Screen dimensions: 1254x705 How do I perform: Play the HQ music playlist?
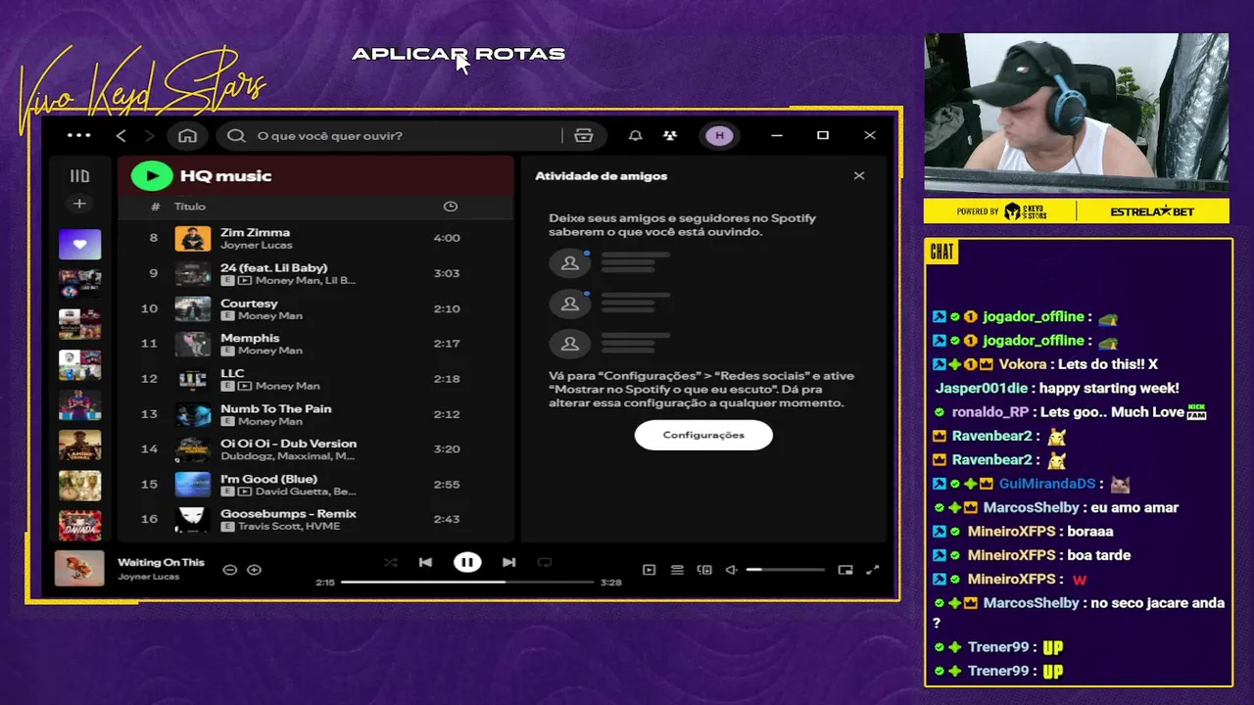click(x=152, y=176)
